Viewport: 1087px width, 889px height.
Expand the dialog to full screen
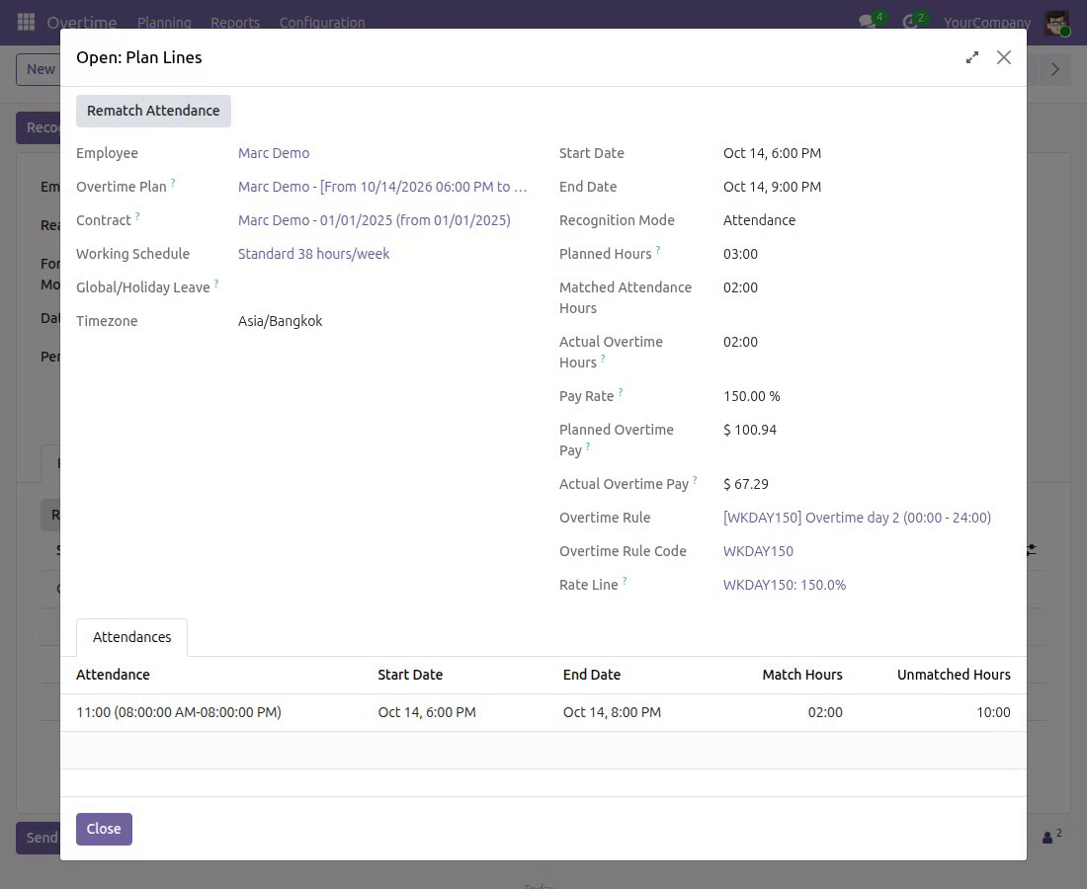point(972,57)
